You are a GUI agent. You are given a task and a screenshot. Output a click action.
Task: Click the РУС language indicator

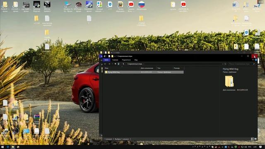[250, 147]
